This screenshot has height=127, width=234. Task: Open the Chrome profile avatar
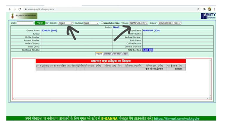tap(210, 9)
